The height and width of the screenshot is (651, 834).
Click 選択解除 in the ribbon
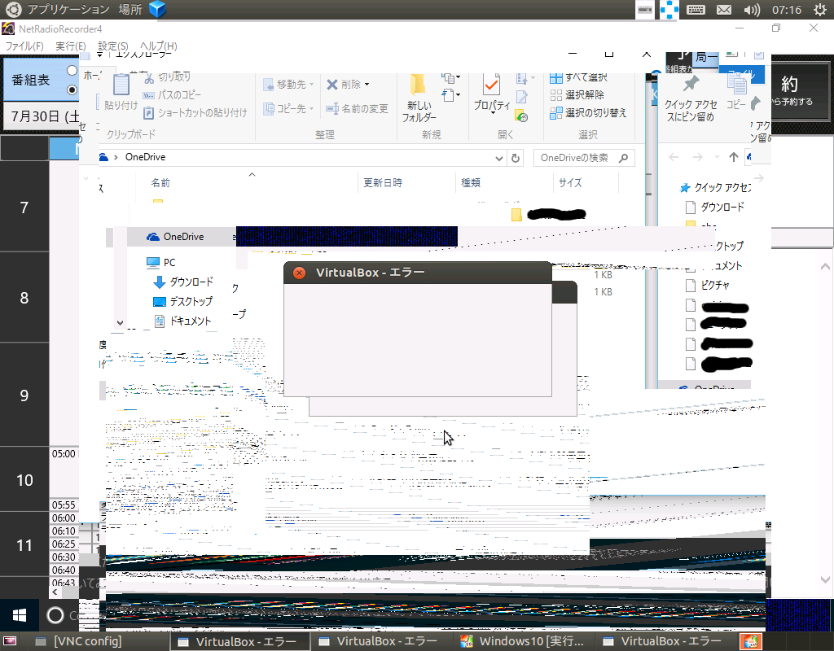point(577,95)
